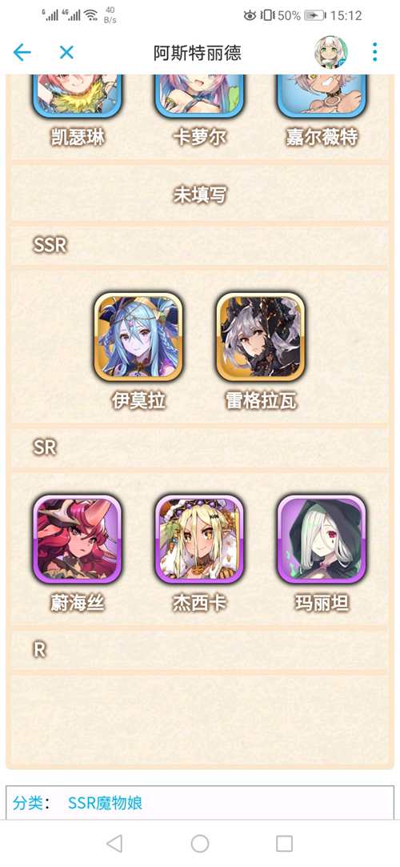Tap the Android recent apps square
This screenshot has width=400, height=867.
pyautogui.click(x=284, y=843)
